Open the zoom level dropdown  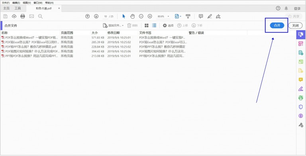(169, 17)
